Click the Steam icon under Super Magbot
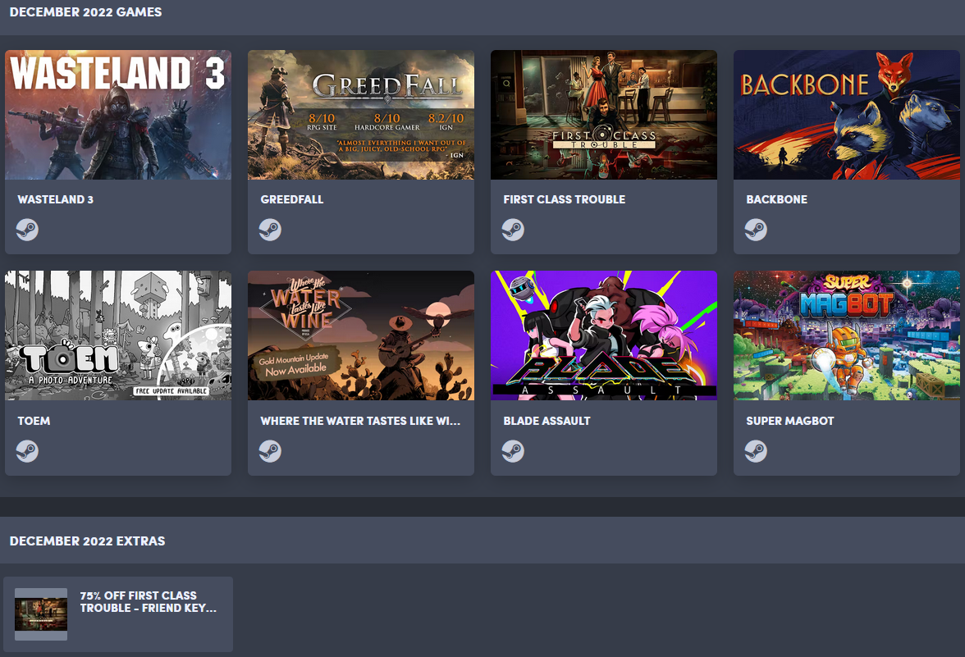This screenshot has width=965, height=657. tap(756, 451)
